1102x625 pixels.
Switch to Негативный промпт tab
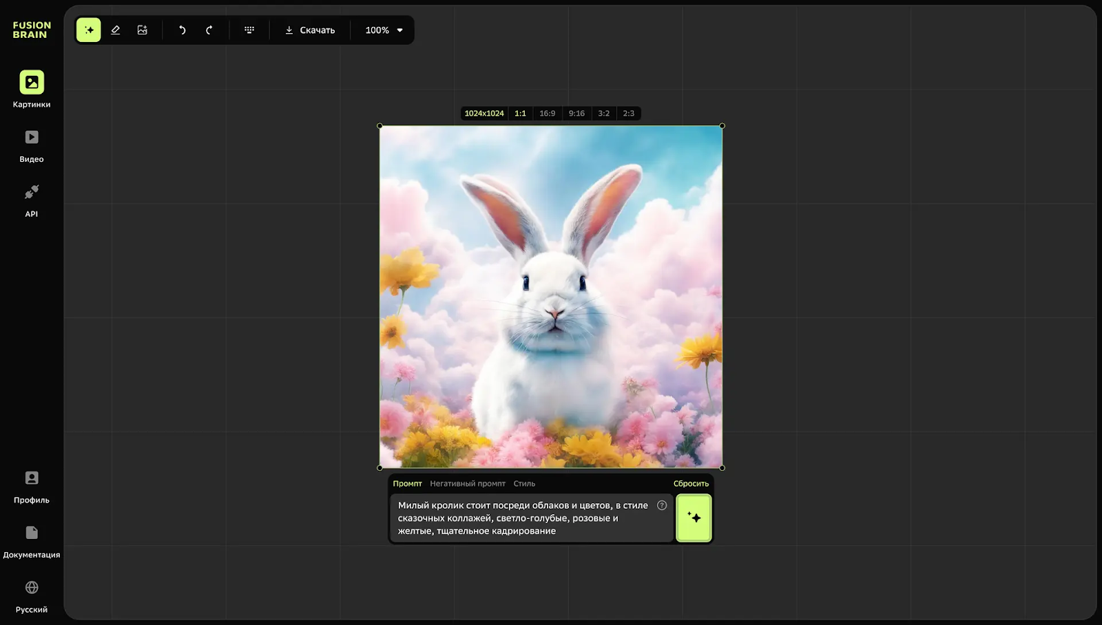(x=468, y=484)
